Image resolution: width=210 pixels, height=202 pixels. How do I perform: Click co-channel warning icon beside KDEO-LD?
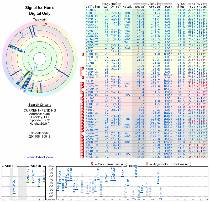83,78
